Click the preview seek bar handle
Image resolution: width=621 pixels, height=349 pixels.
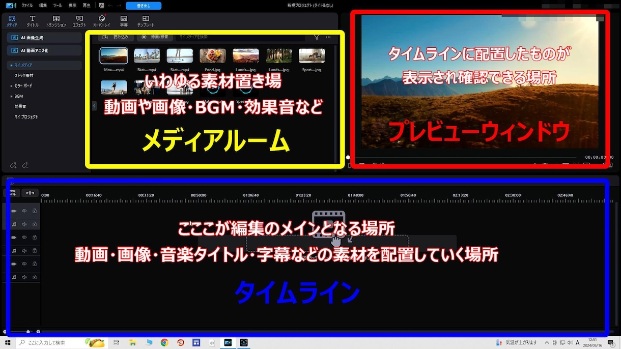click(x=348, y=158)
